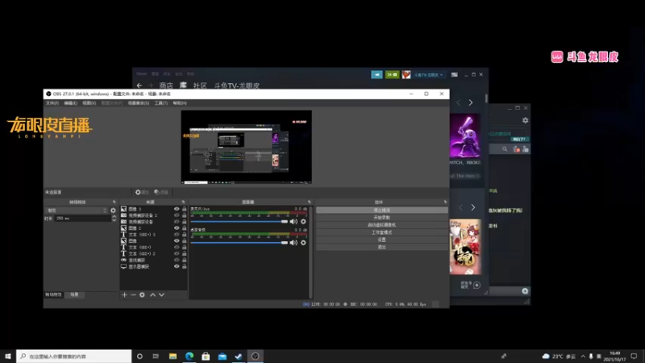Show the 游戏捕获 source
The image size is (645, 363).
click(x=177, y=260)
